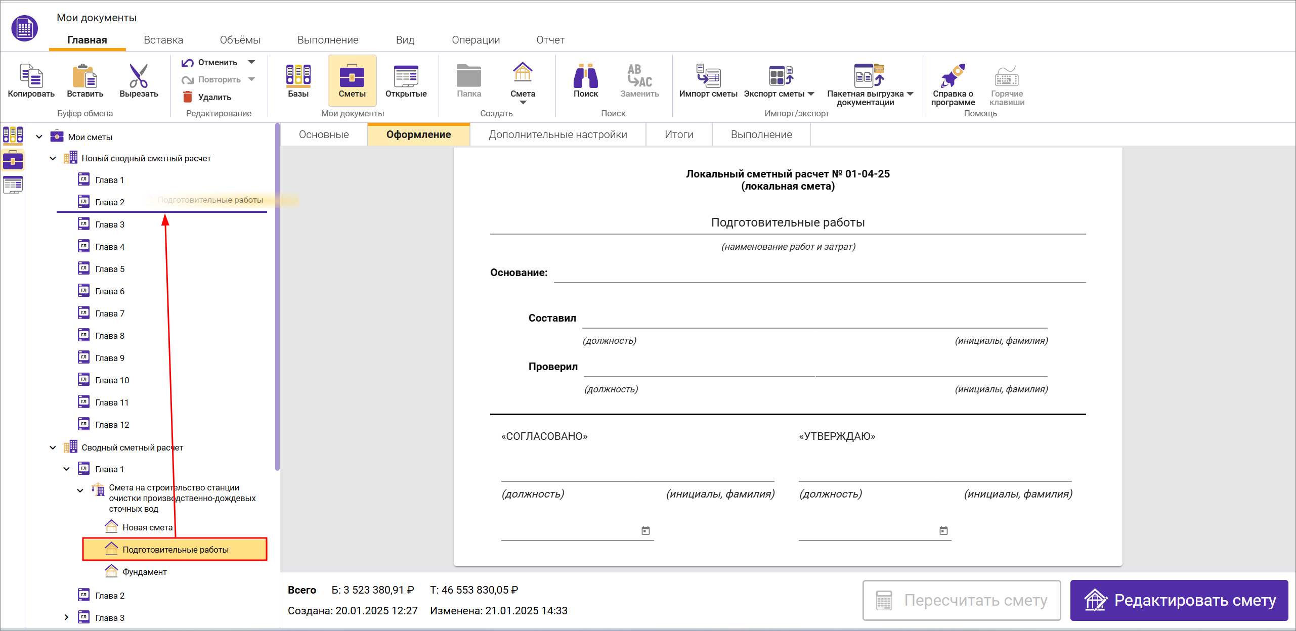The image size is (1296, 631).
Task: Select the Фундамент estimate in tree
Action: coord(144,572)
